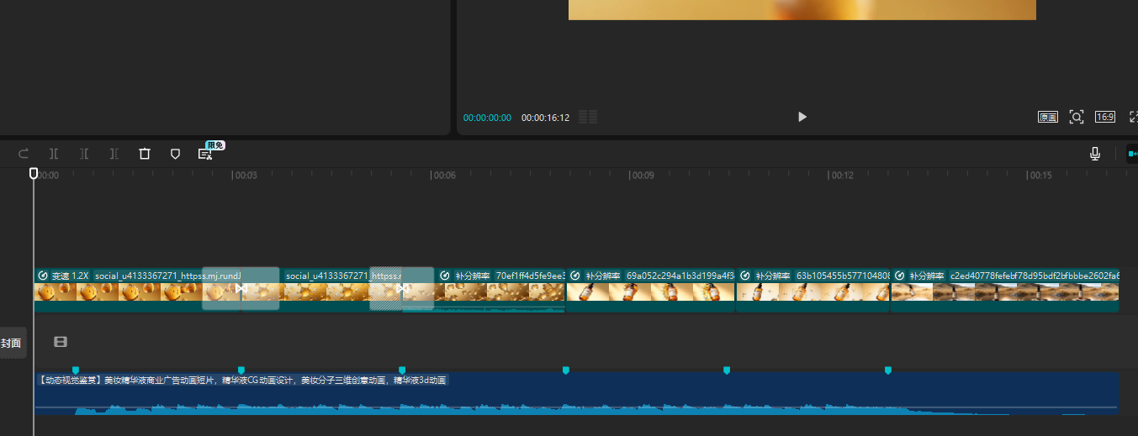Select the first transition between social clips

pyautogui.click(x=241, y=289)
